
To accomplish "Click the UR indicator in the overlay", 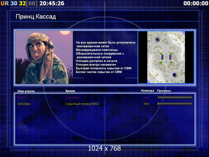I will 5,3.
